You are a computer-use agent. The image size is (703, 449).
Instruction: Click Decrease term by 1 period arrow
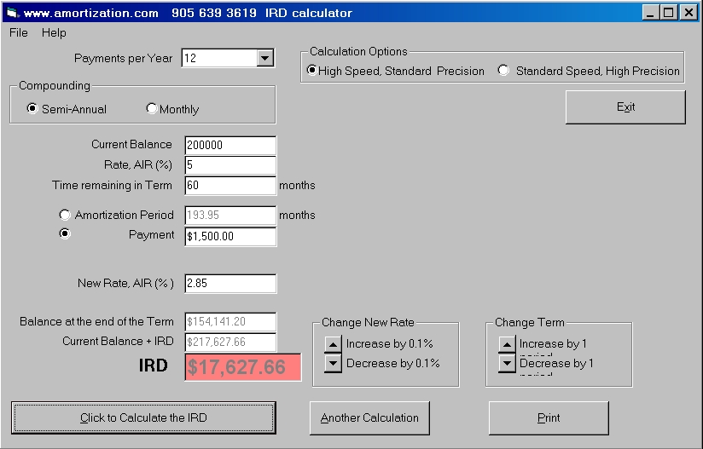[507, 363]
